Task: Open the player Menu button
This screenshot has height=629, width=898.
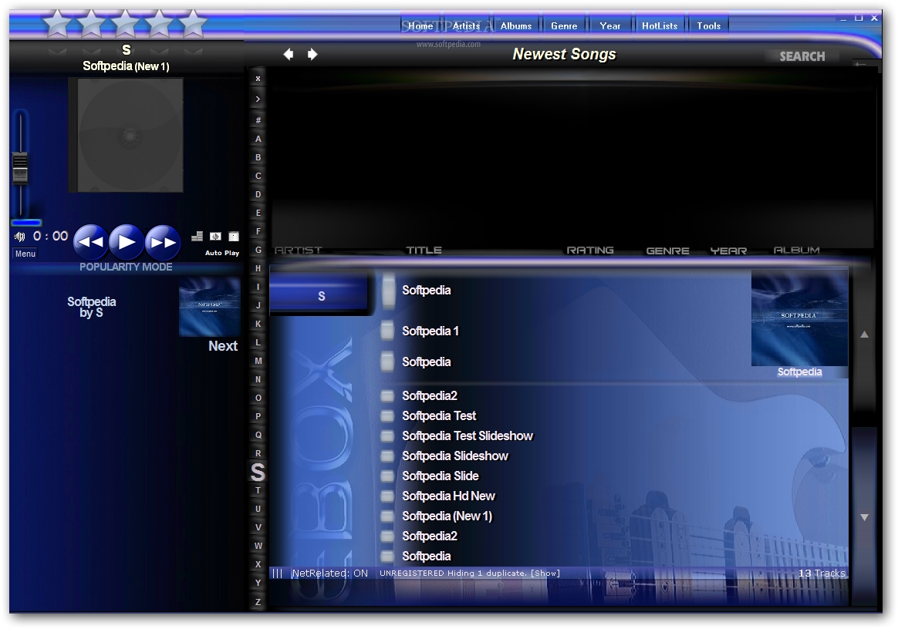Action: click(x=25, y=254)
